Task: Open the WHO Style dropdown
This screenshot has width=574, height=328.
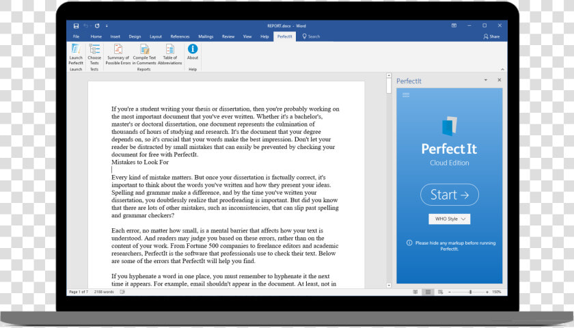Action: [x=450, y=219]
